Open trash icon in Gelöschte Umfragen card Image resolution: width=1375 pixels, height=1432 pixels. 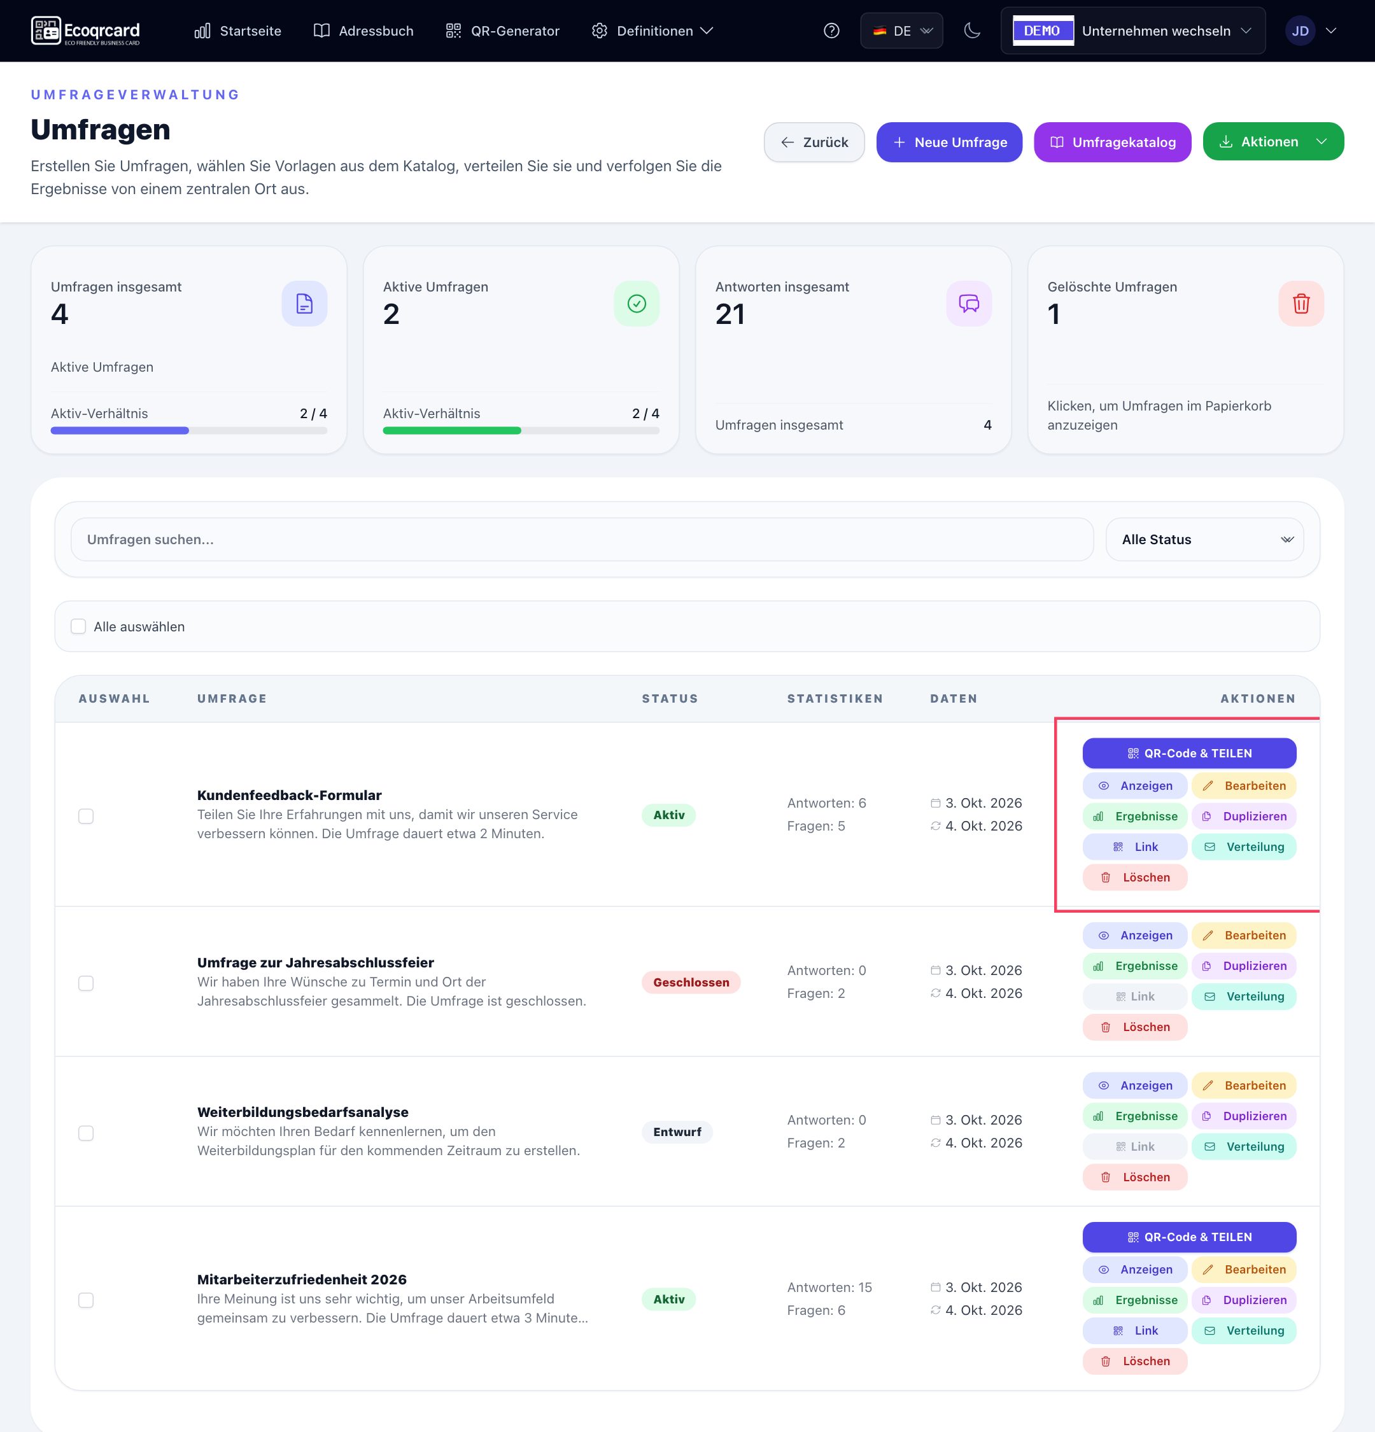click(x=1301, y=303)
